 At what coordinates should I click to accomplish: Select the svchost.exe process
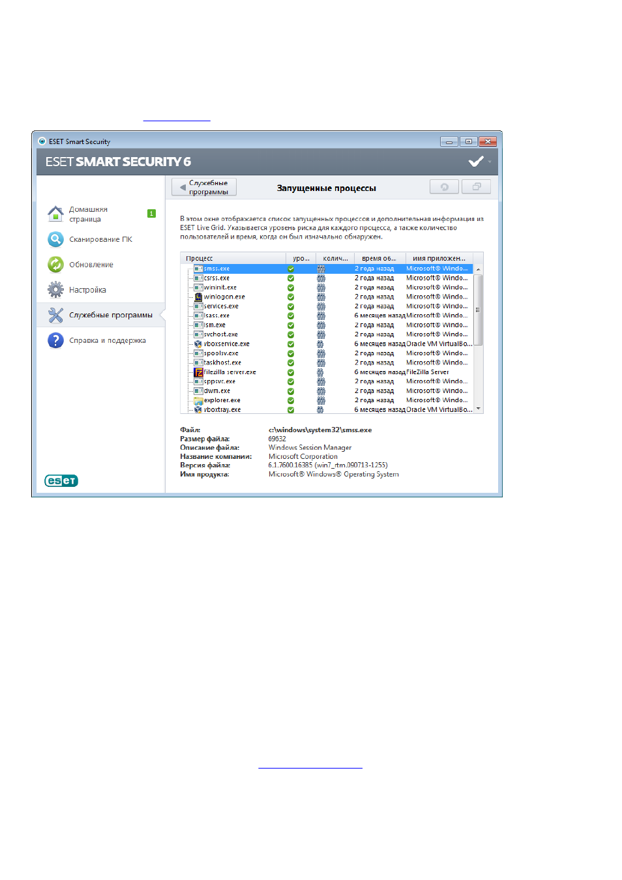[x=220, y=334]
